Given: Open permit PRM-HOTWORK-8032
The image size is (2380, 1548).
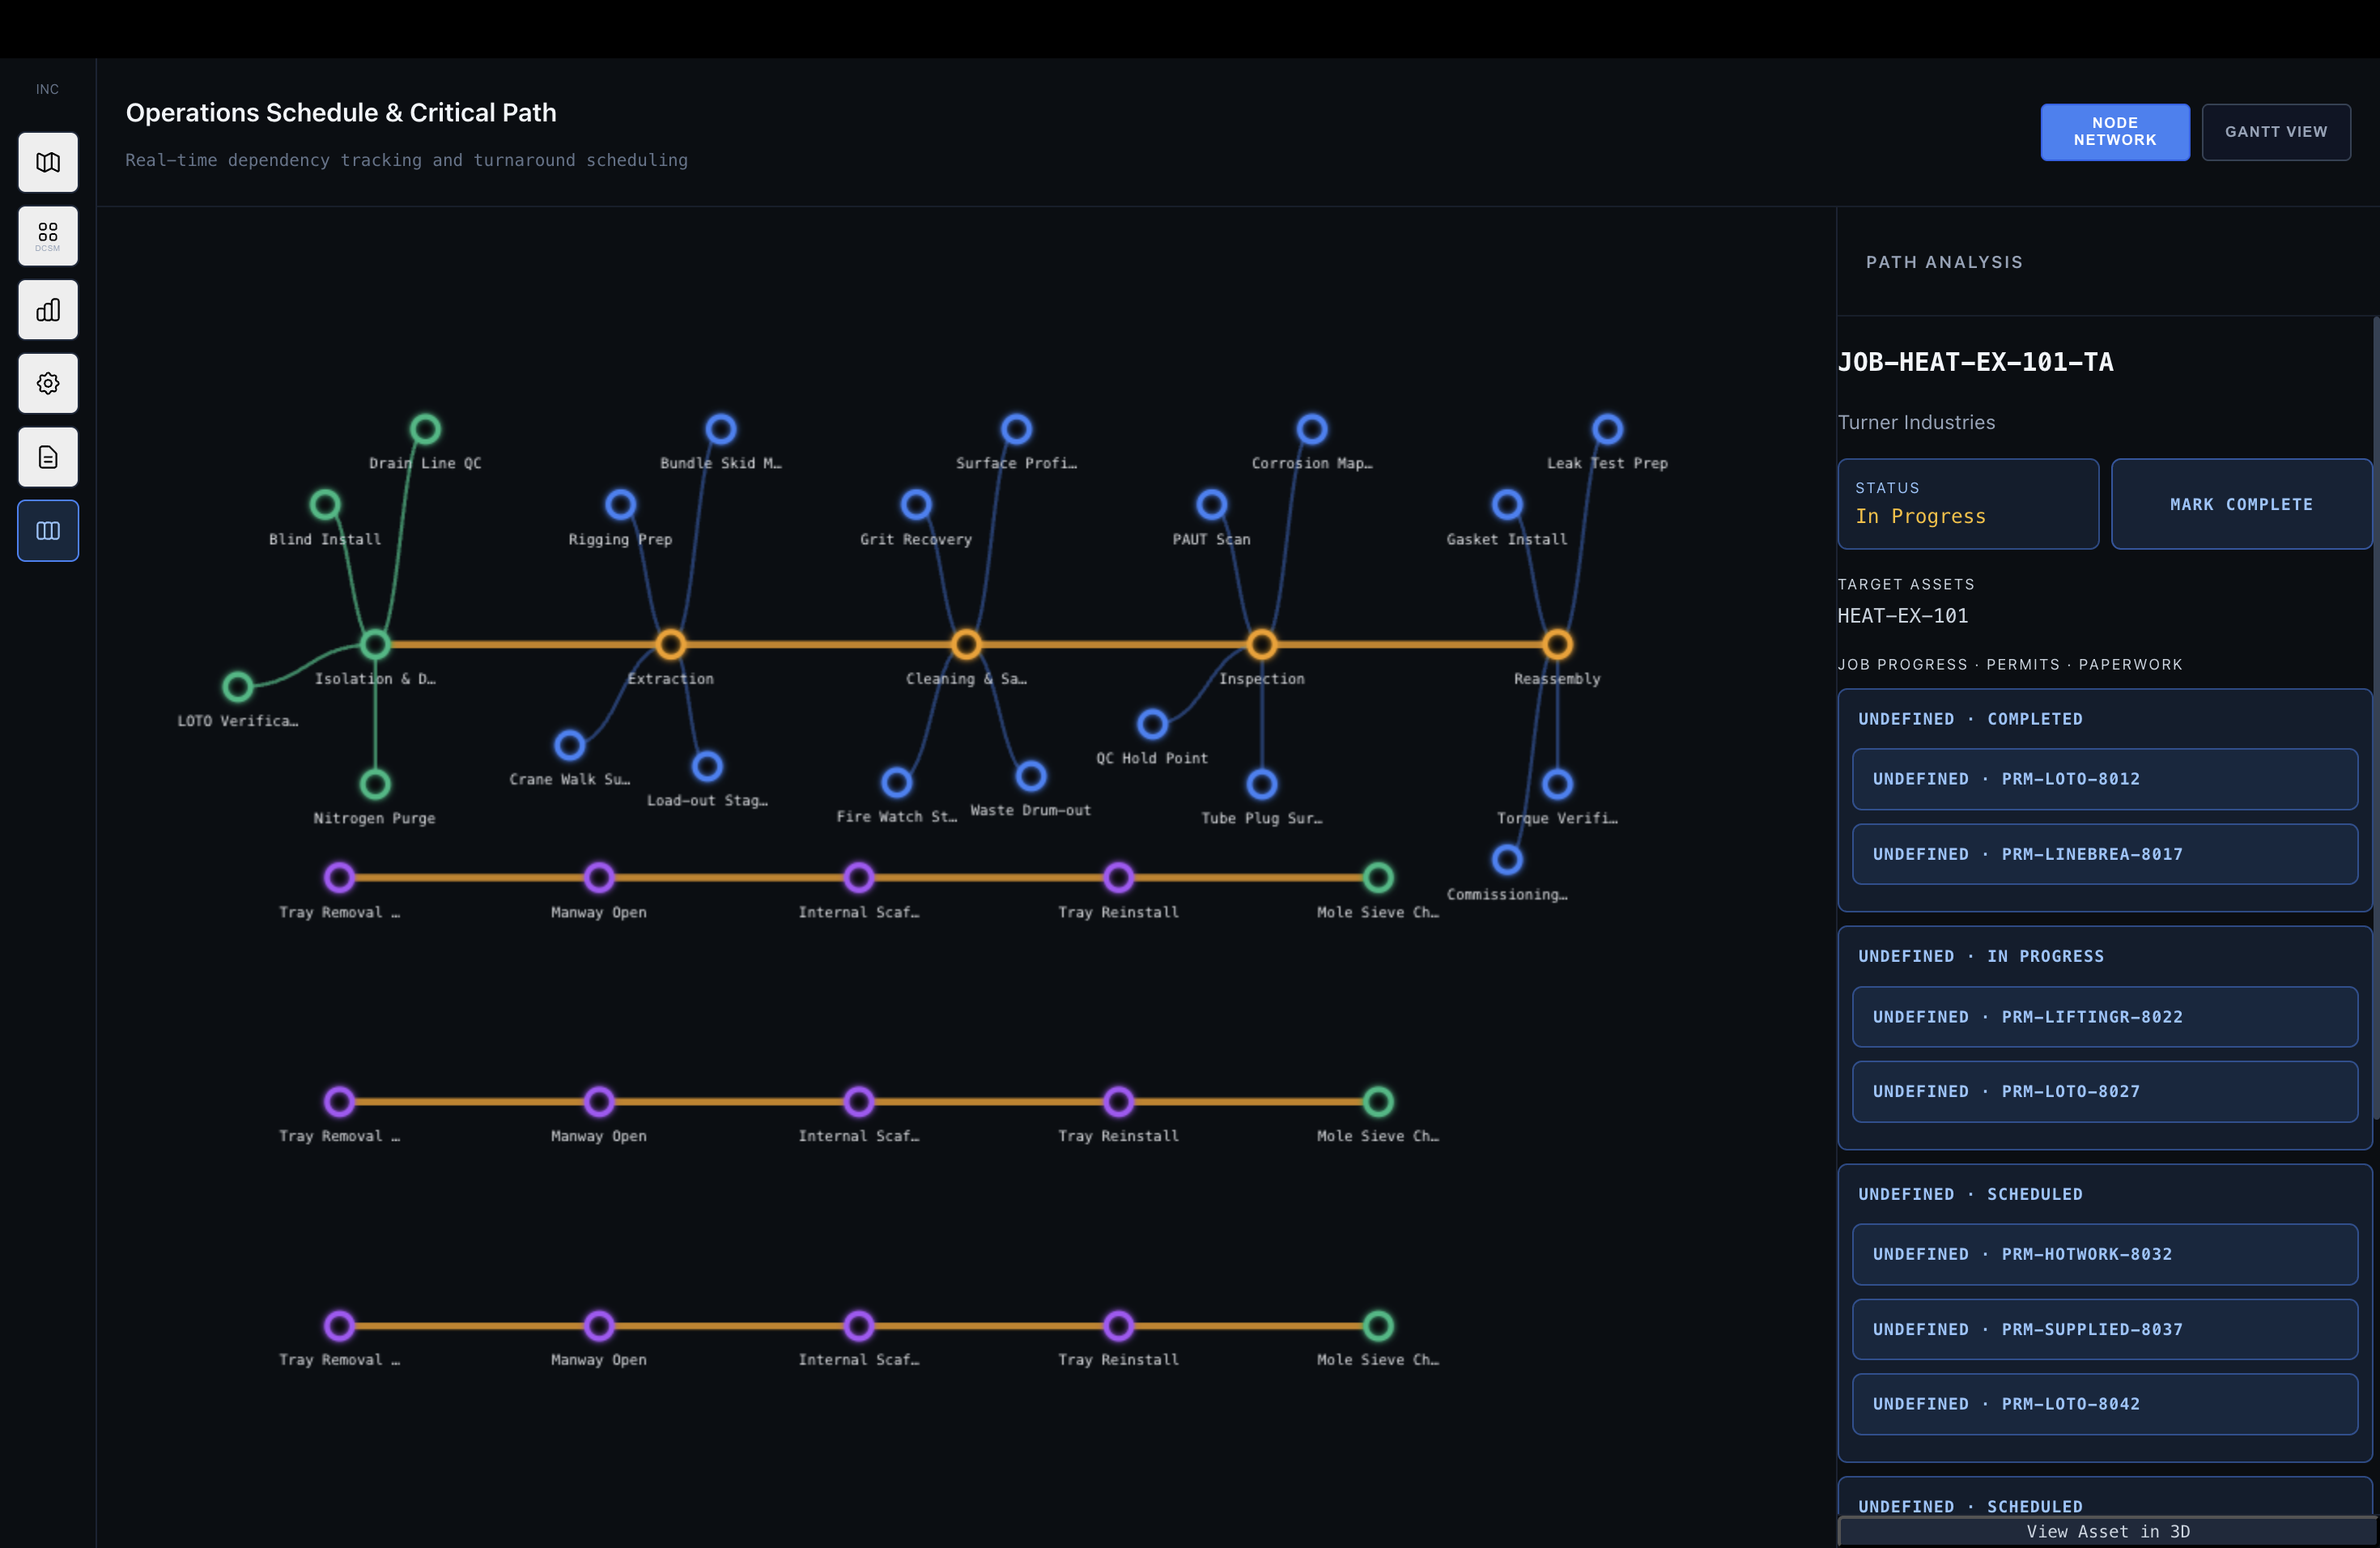Looking at the screenshot, I should (x=2105, y=1254).
